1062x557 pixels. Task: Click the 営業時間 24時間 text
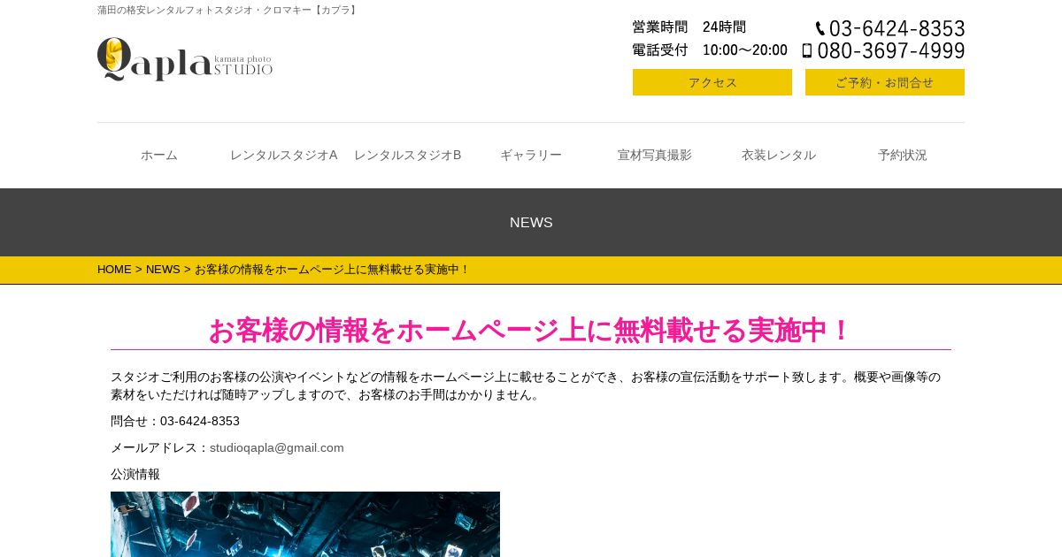click(689, 27)
